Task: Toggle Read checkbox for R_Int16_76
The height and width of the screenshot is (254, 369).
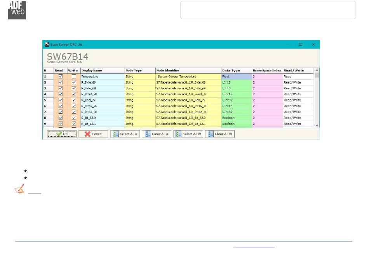Action: click(x=61, y=106)
